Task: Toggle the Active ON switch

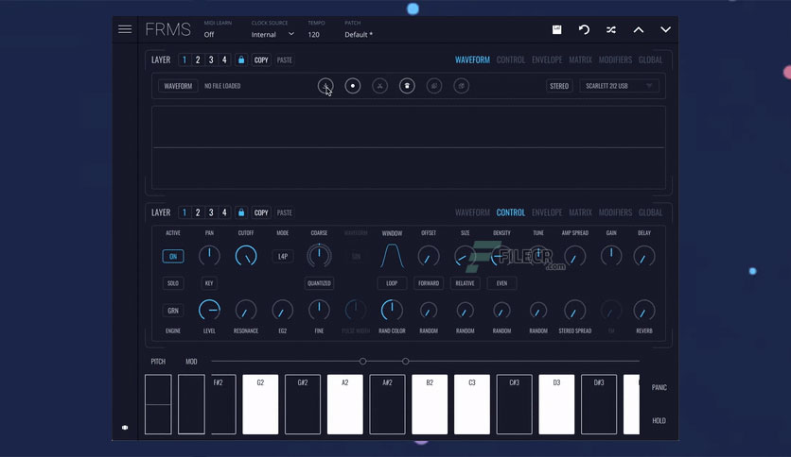Action: (173, 256)
